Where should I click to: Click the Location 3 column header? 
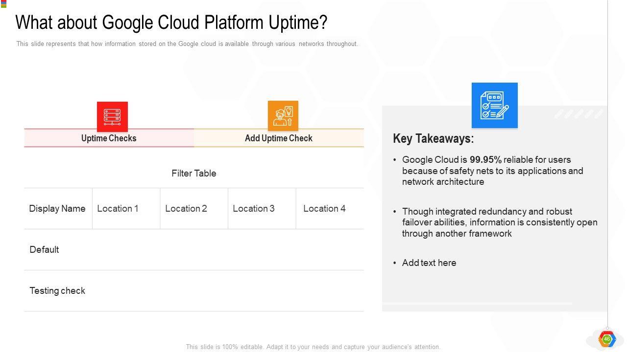click(254, 209)
